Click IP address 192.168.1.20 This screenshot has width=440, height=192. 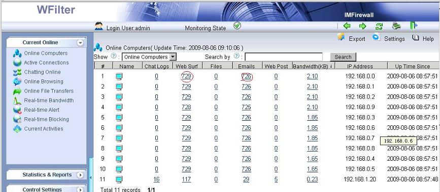coord(360,180)
